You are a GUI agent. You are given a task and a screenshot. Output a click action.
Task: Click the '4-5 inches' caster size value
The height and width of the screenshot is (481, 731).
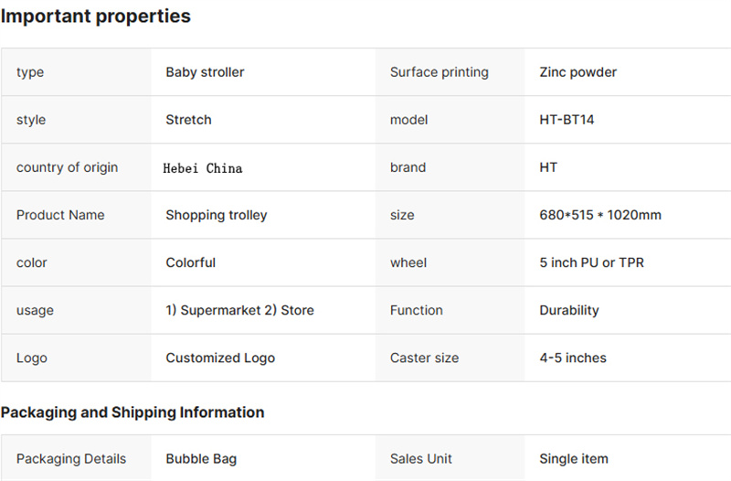[x=573, y=358]
